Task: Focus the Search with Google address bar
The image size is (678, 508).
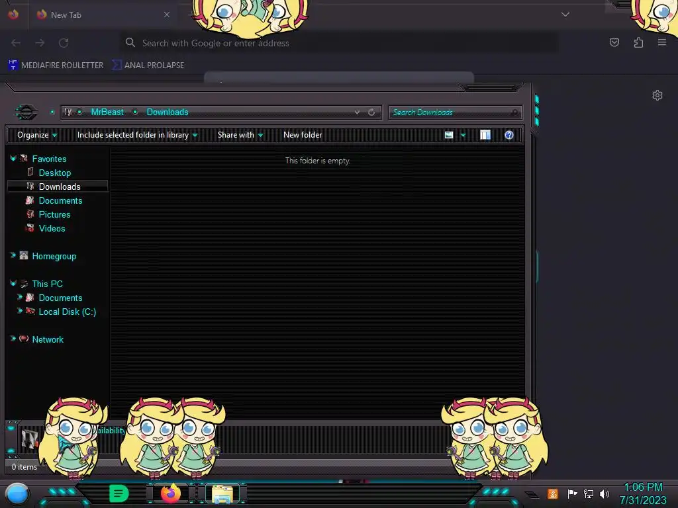Action: [338, 43]
